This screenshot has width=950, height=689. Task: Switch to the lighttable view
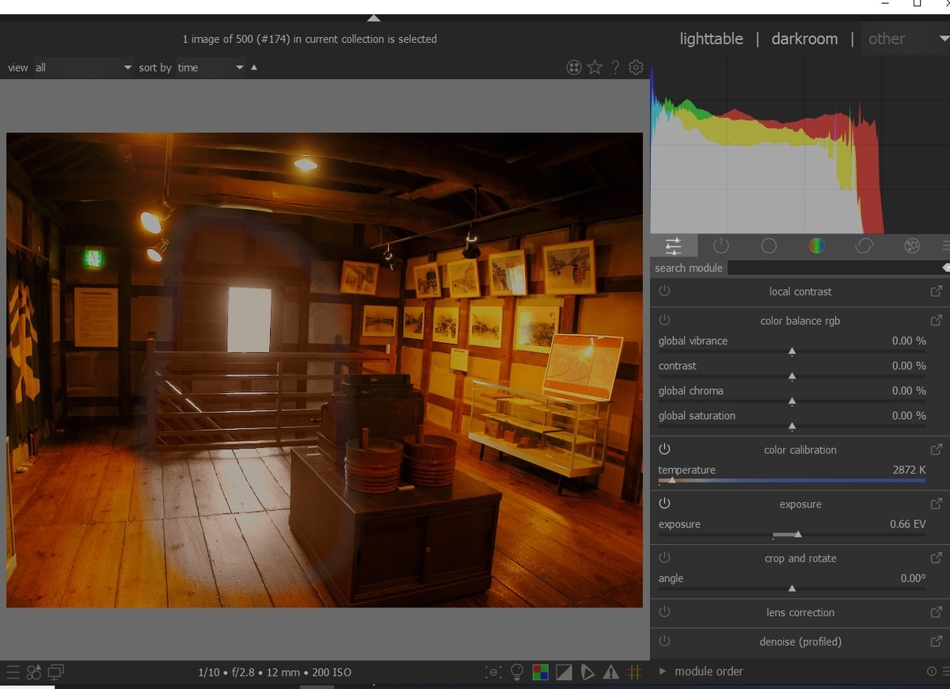click(x=711, y=39)
